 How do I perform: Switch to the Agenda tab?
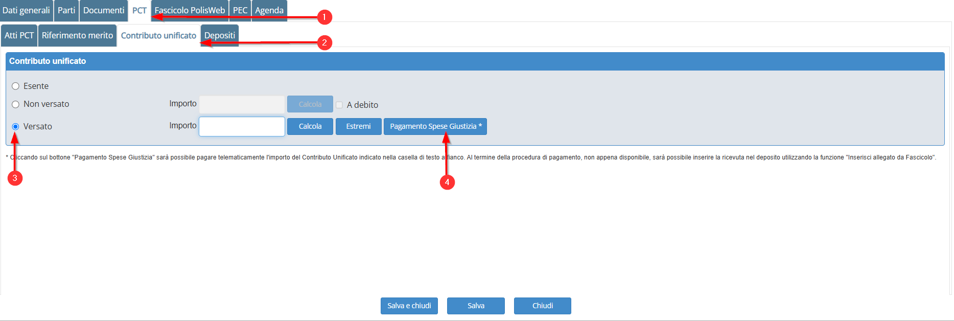pyautogui.click(x=269, y=10)
